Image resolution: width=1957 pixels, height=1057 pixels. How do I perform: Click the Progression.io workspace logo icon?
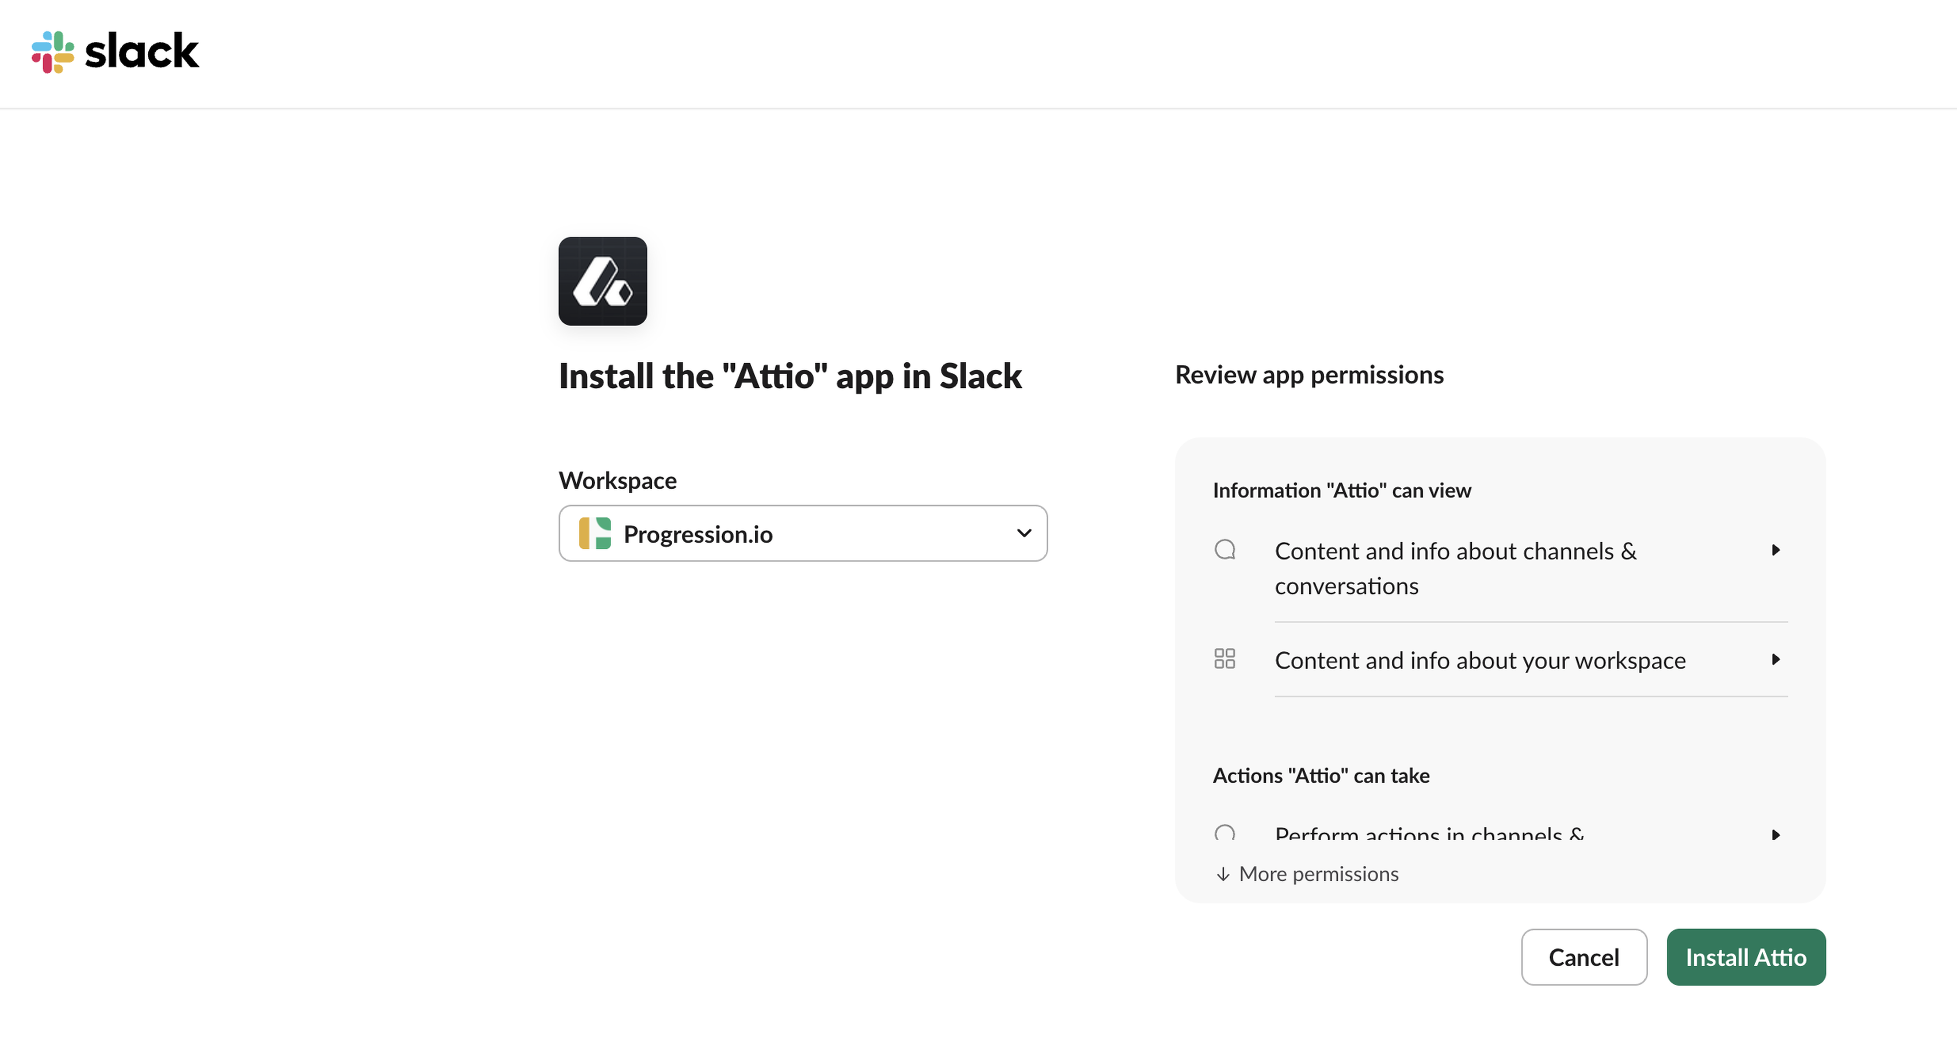(x=595, y=534)
